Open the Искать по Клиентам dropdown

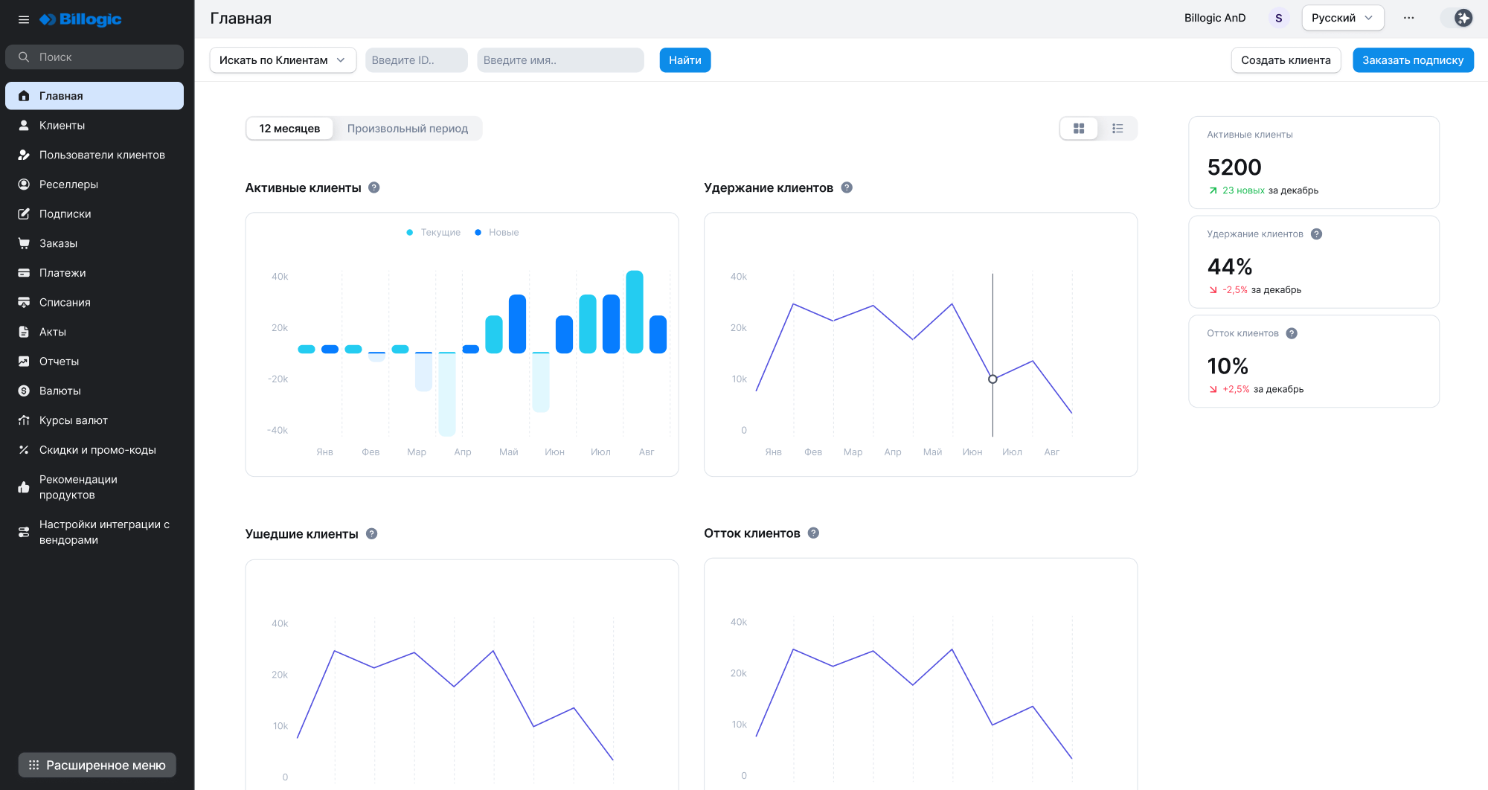(283, 60)
